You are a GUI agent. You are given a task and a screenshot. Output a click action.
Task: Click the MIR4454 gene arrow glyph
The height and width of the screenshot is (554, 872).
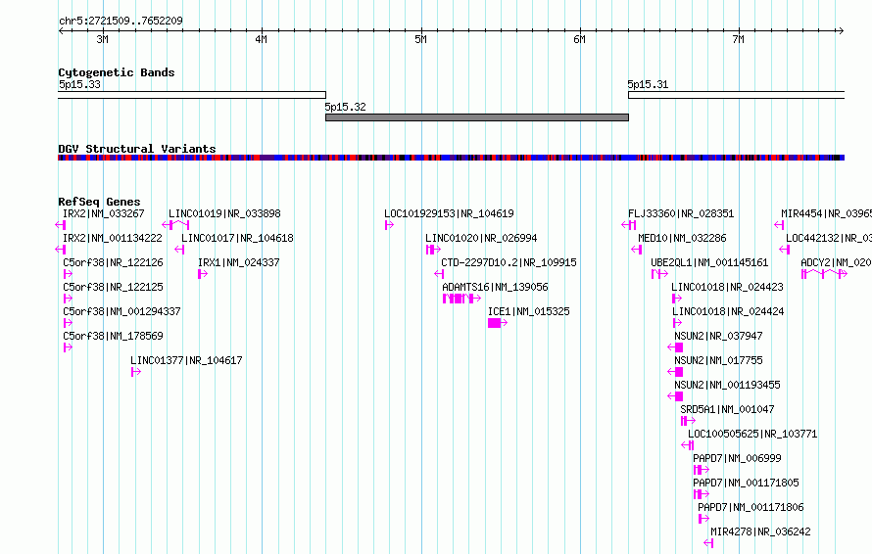pyautogui.click(x=779, y=225)
